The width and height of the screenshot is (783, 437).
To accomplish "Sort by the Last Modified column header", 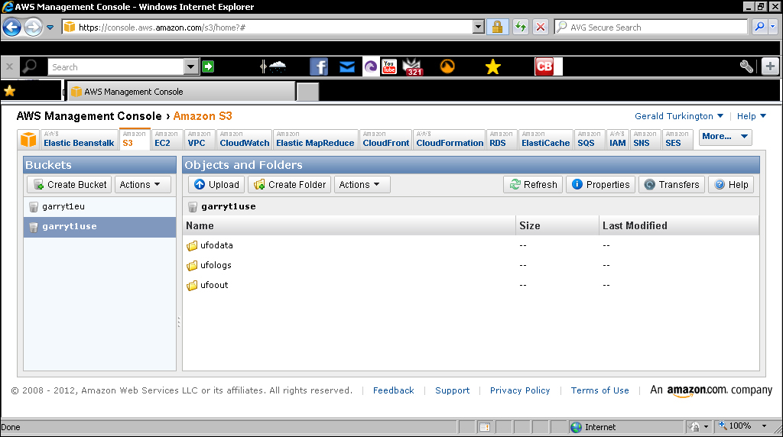I will [x=678, y=226].
